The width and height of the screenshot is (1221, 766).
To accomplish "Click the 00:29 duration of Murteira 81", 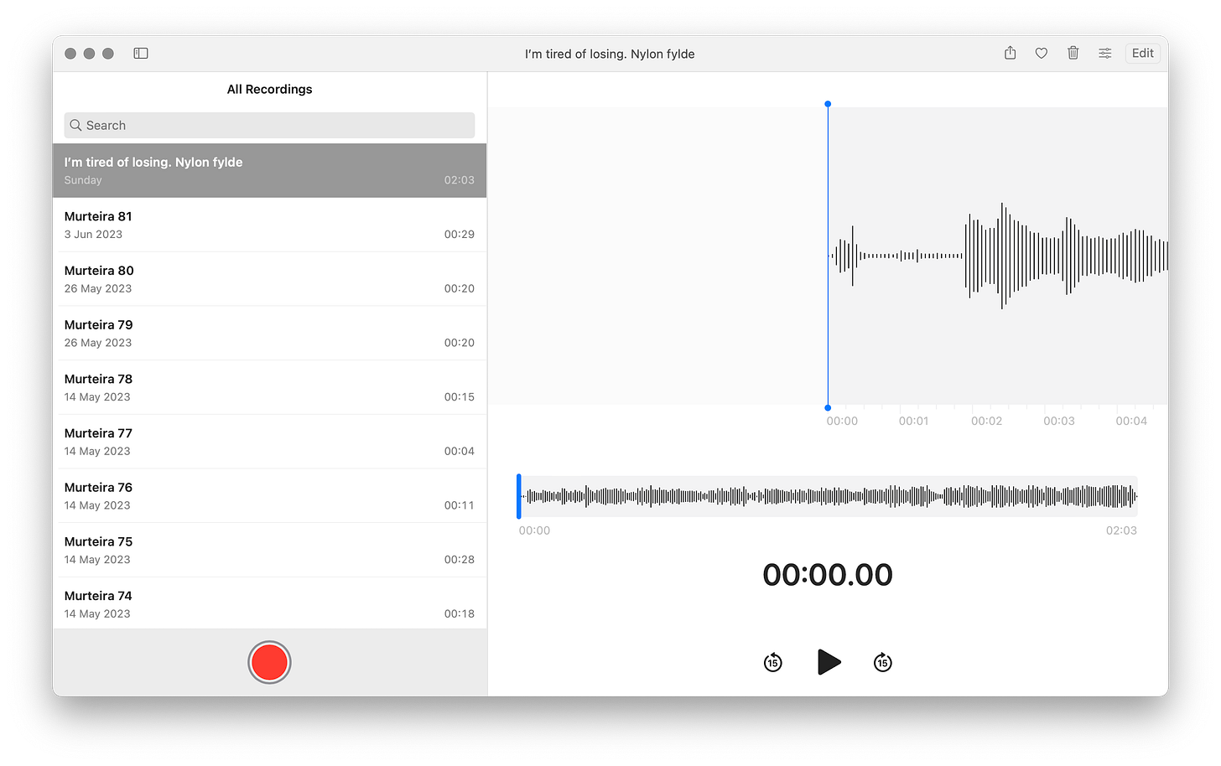I will pos(460,234).
